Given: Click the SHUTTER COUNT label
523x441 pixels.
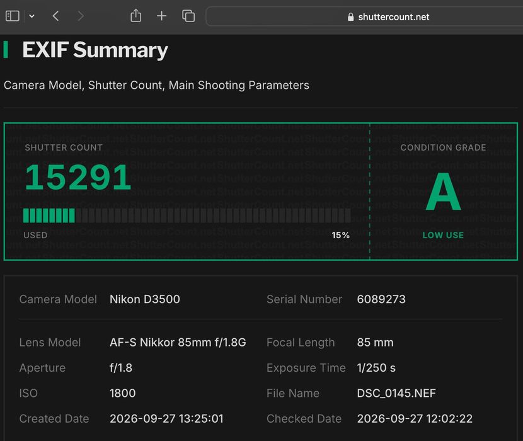Looking at the screenshot, I should (x=64, y=147).
